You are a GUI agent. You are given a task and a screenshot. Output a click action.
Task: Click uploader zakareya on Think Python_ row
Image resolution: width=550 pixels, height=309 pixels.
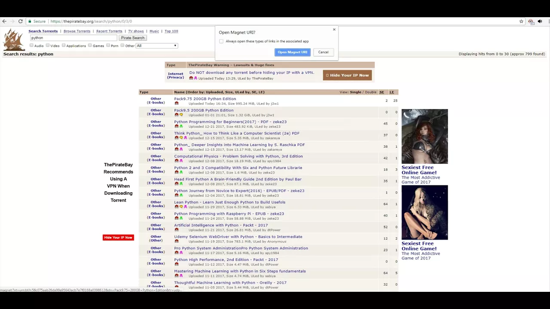pos(273,138)
